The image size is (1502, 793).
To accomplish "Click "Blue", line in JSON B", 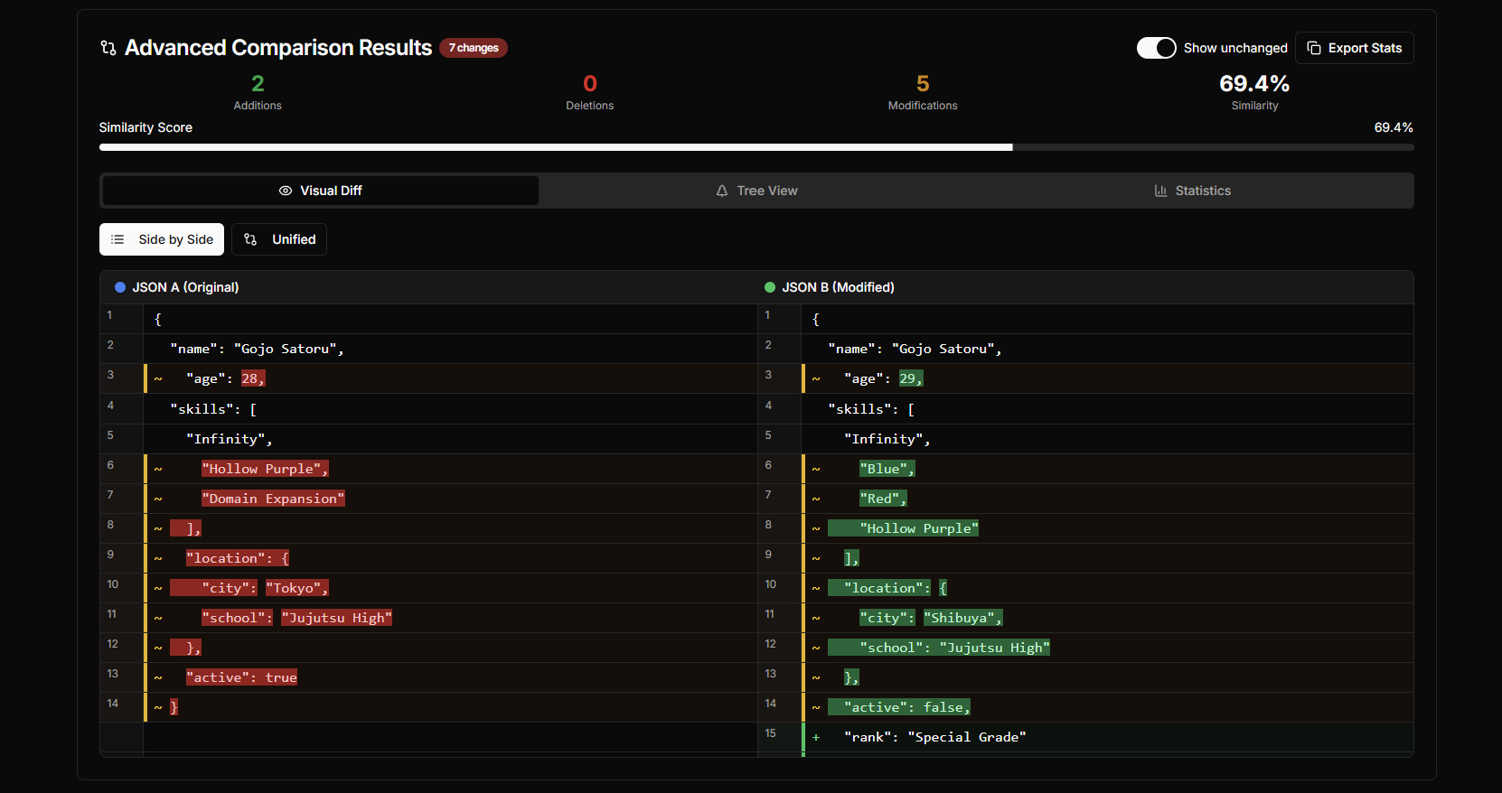I will pyautogui.click(x=1107, y=469).
